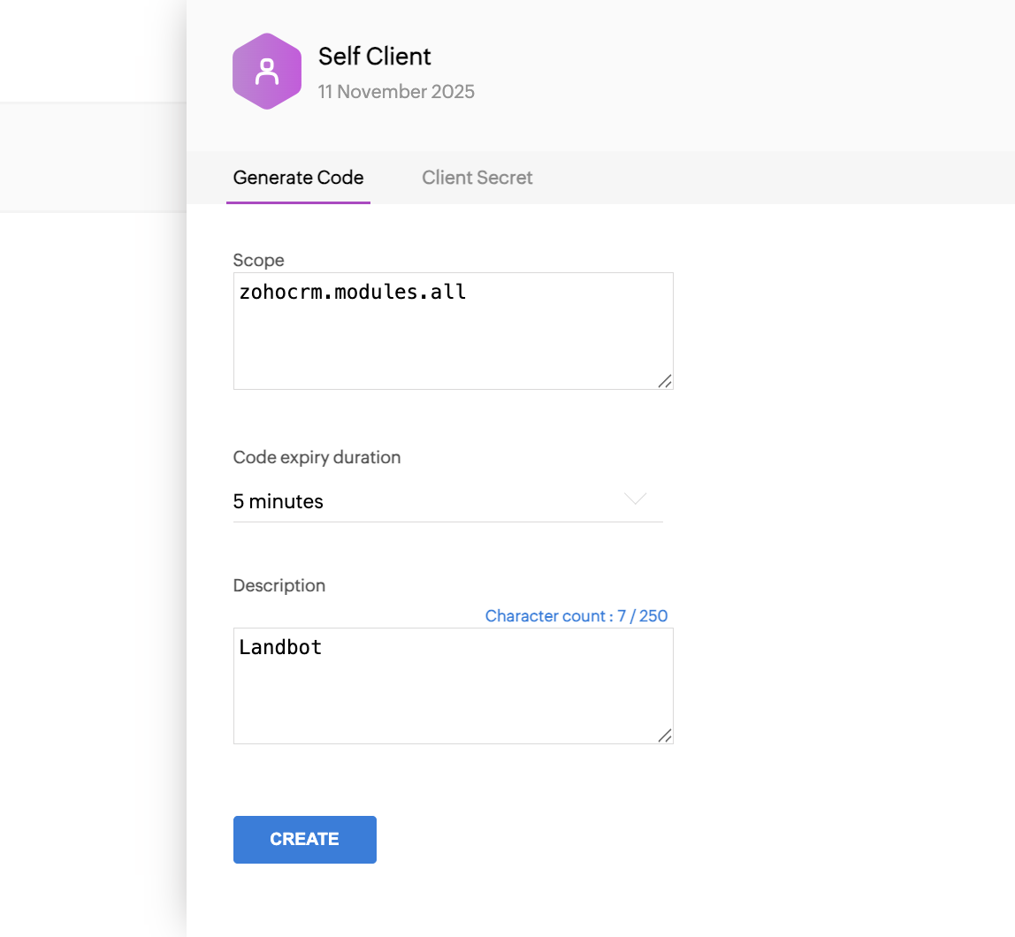Select the Generate Code tab

point(298,178)
